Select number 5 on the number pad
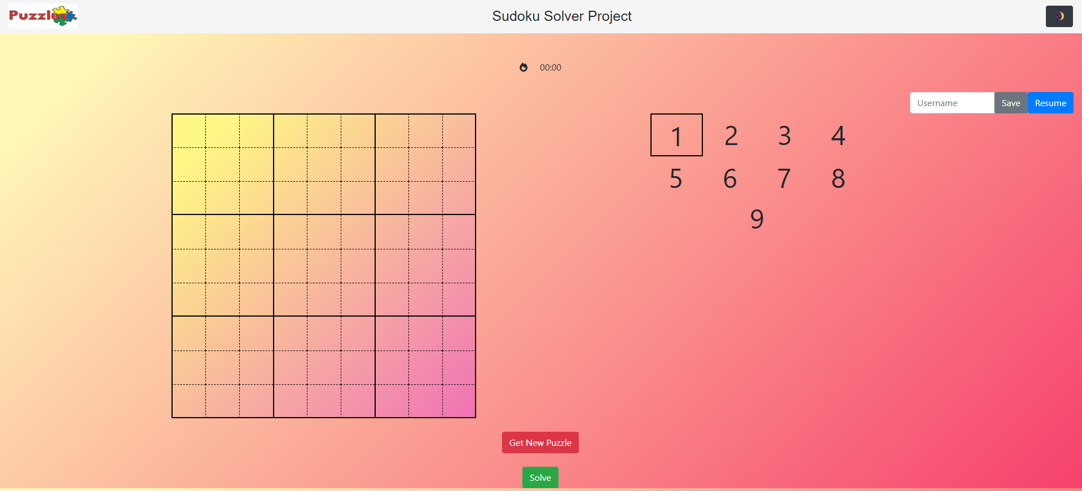1082x491 pixels. point(676,178)
